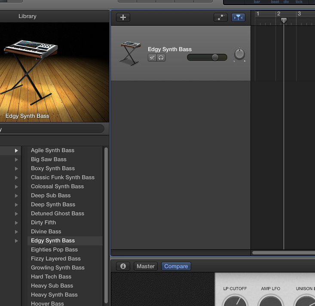Select Heavy Sub Bass patch
Image resolution: width=315 pixels, height=306 pixels.
(x=52, y=286)
